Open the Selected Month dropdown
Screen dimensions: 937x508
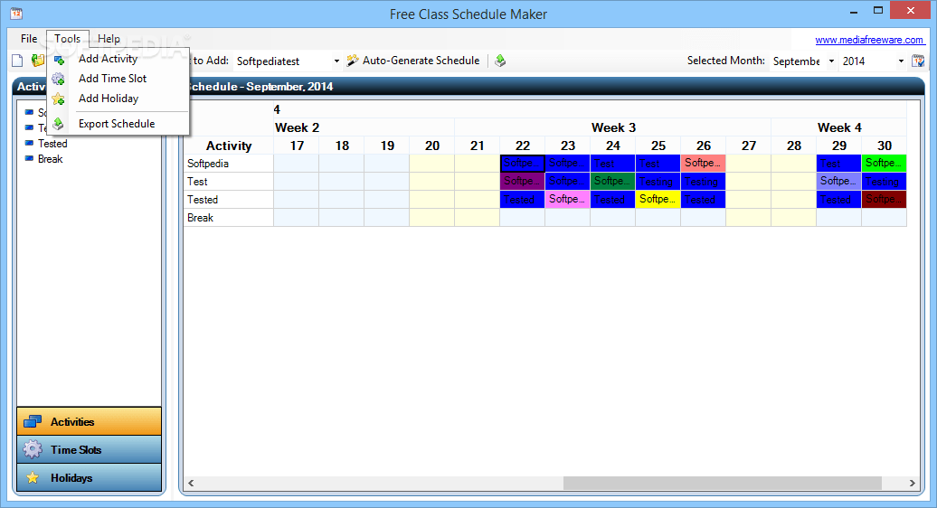pos(831,61)
